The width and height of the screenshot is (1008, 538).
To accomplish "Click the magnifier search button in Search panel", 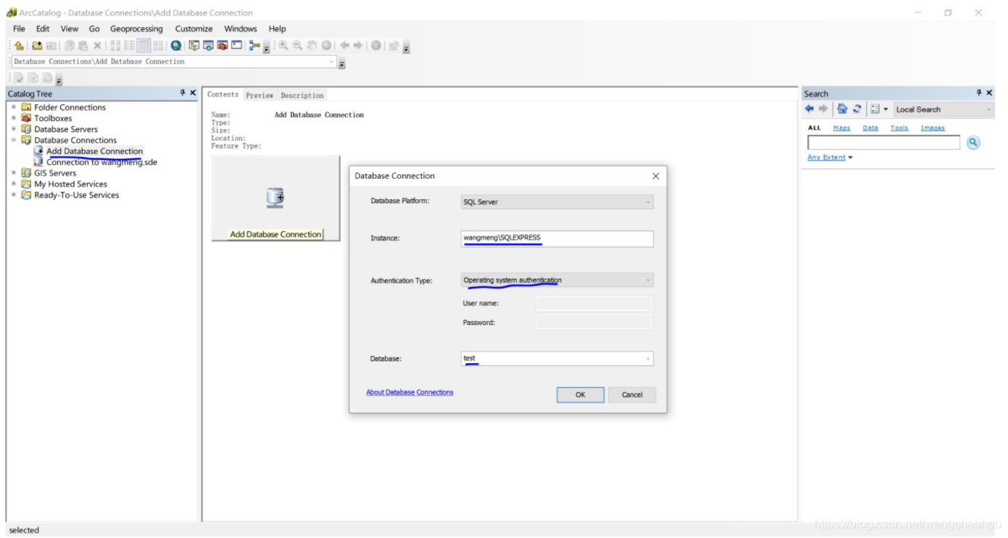I will [973, 142].
